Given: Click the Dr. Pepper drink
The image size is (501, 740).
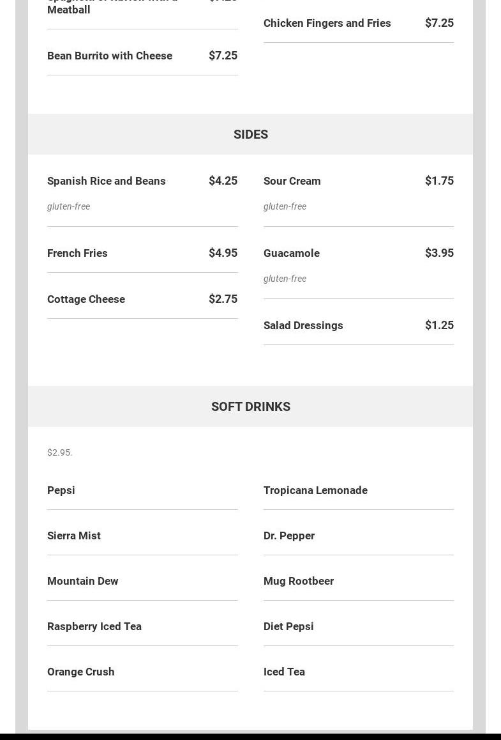Looking at the screenshot, I should pos(289,536).
